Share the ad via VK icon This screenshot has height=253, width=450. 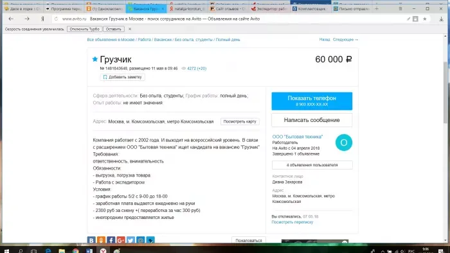91,240
